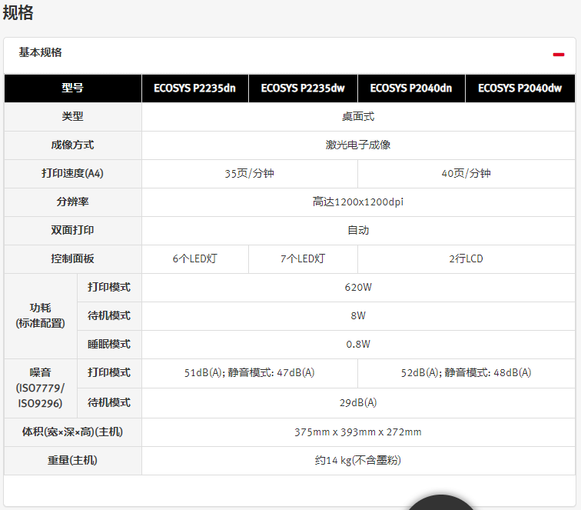This screenshot has height=510, width=581.
Task: Click the 52dB(A); 静音模式: 48dB(A) cell
Action: click(x=466, y=373)
